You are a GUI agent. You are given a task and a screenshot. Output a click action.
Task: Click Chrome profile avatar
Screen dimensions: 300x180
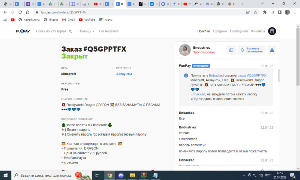point(287,12)
